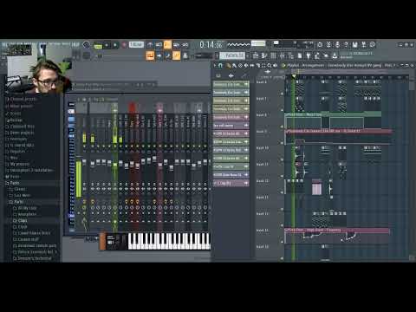Viewport: 416px width, 312px height.
Task: Open the HELP menu
Action: pyautogui.click(x=75, y=44)
